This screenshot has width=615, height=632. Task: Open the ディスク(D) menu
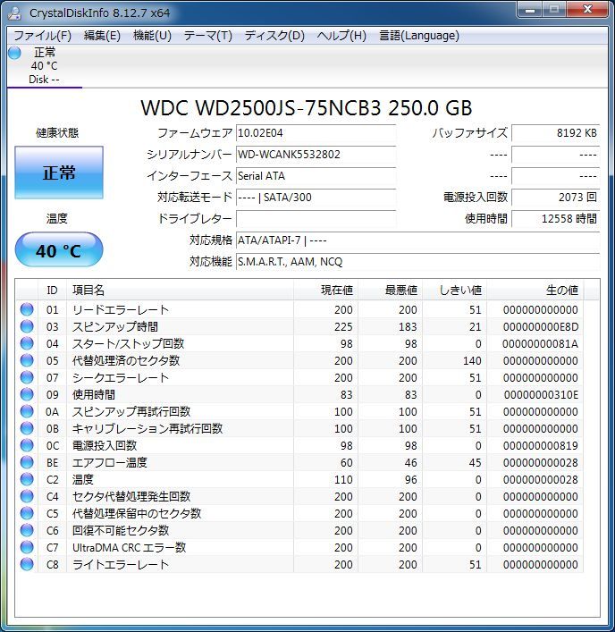(274, 36)
